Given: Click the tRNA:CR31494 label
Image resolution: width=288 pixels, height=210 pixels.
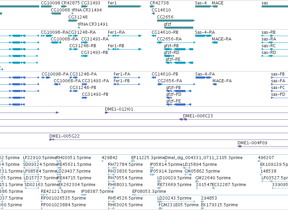Looking at the screenshot, I should pyautogui.click(x=87, y=10).
